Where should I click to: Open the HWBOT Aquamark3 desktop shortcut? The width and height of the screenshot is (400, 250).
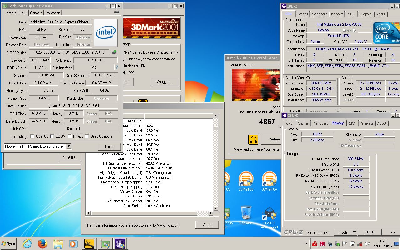(x=269, y=218)
